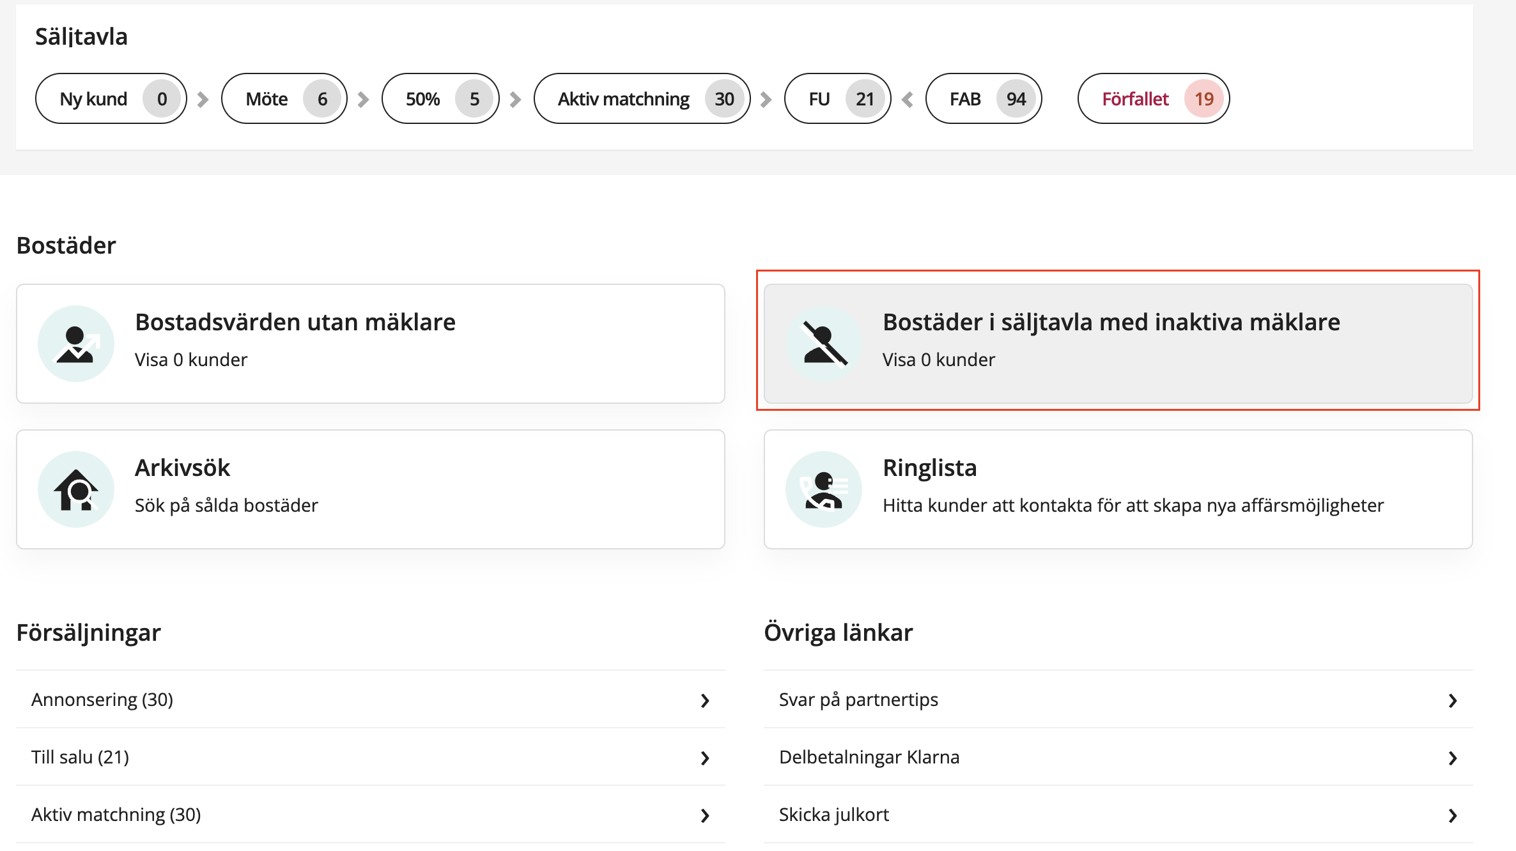
Task: Click the FU stage pill
Action: (x=837, y=99)
